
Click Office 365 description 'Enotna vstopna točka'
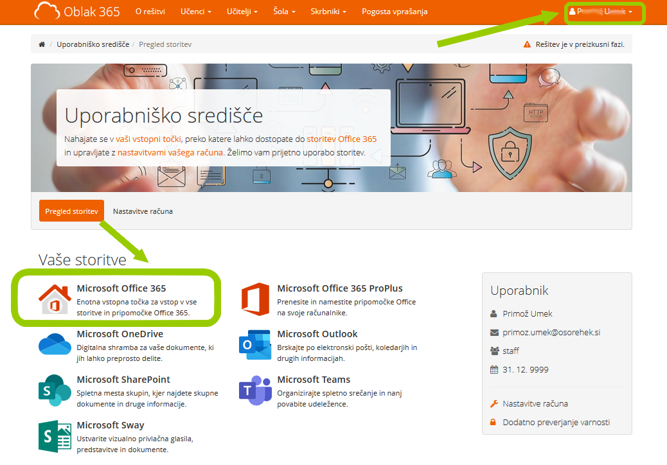[136, 307]
